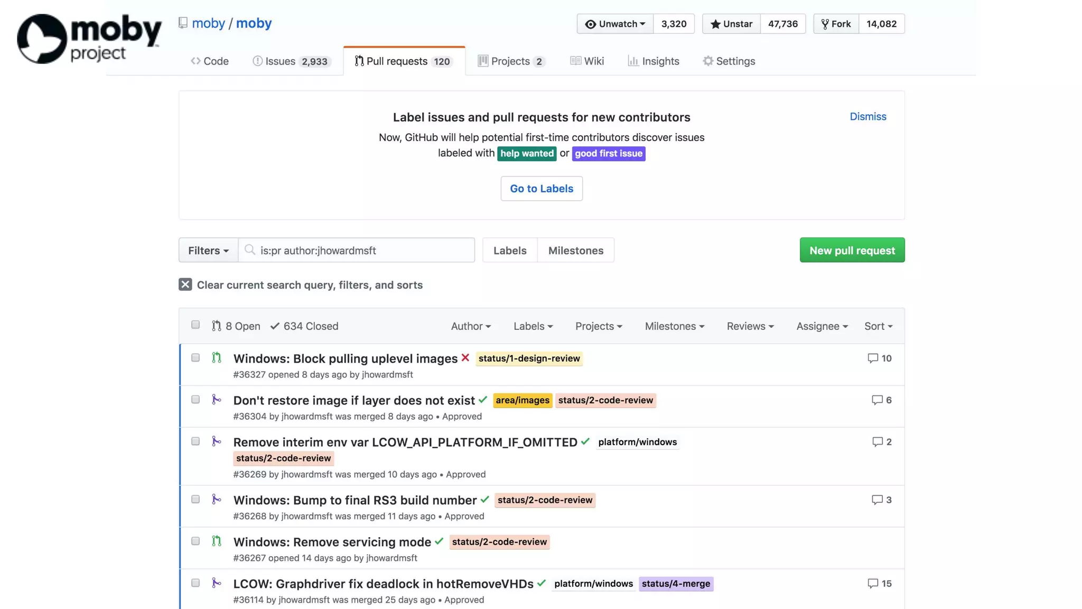Open the Unwatch notifications dropdown
Image resolution: width=1082 pixels, height=609 pixels.
pyautogui.click(x=615, y=24)
